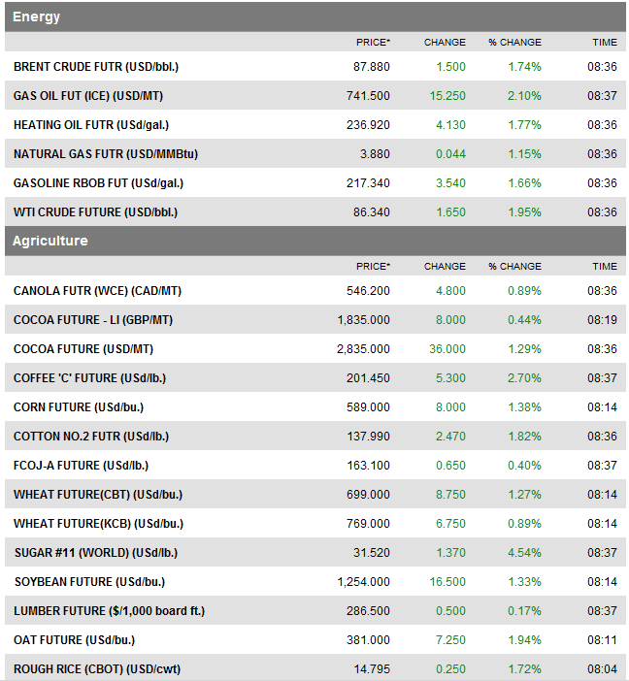
Task: Open Sugar #11 (World) link
Action: 95,553
